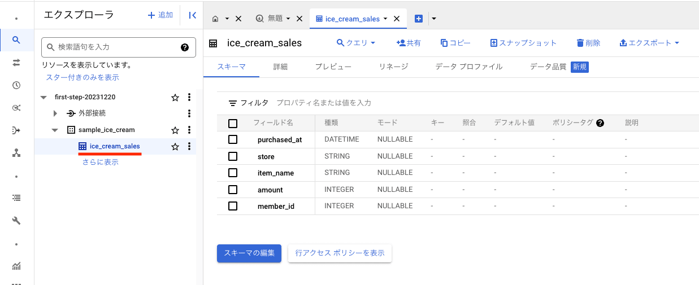Click the スキーマの編集 button
This screenshot has height=285, width=699.
point(249,253)
